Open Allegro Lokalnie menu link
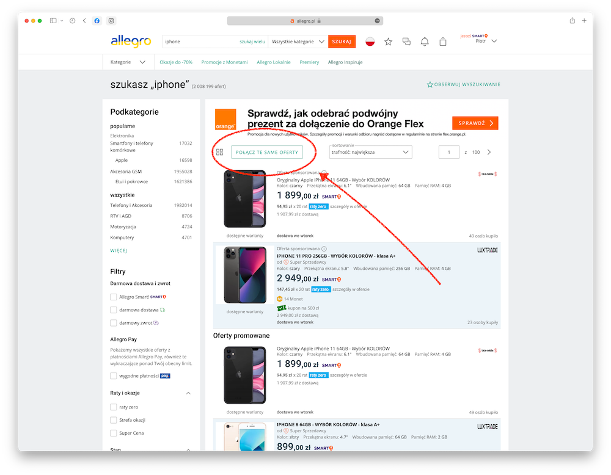Viewport: 611px width, 475px height. (x=274, y=62)
